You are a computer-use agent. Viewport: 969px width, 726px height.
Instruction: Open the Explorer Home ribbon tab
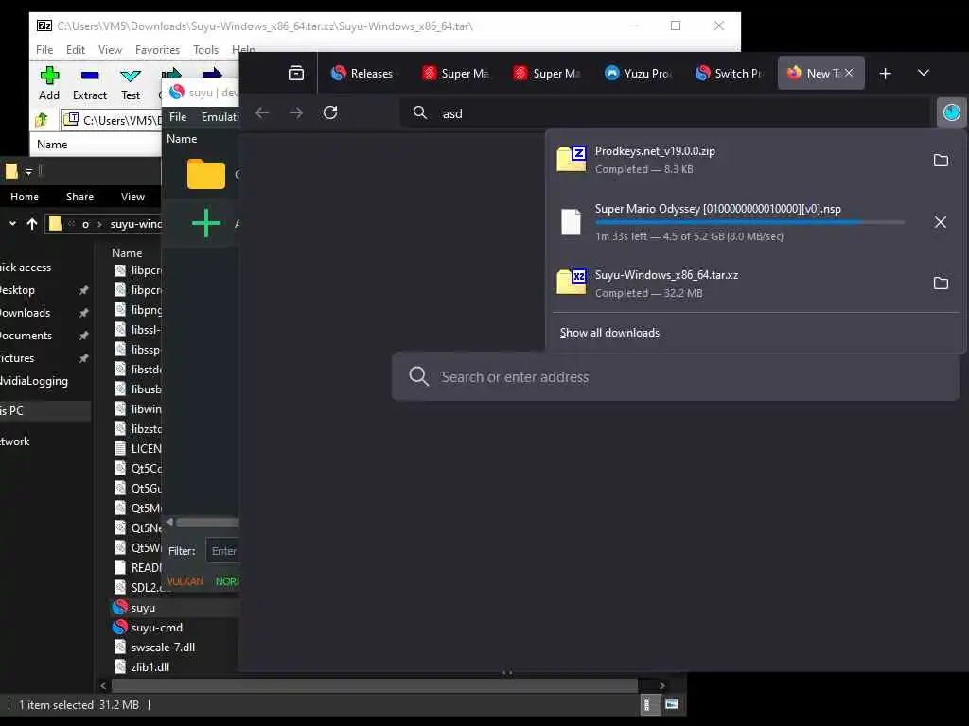click(25, 197)
